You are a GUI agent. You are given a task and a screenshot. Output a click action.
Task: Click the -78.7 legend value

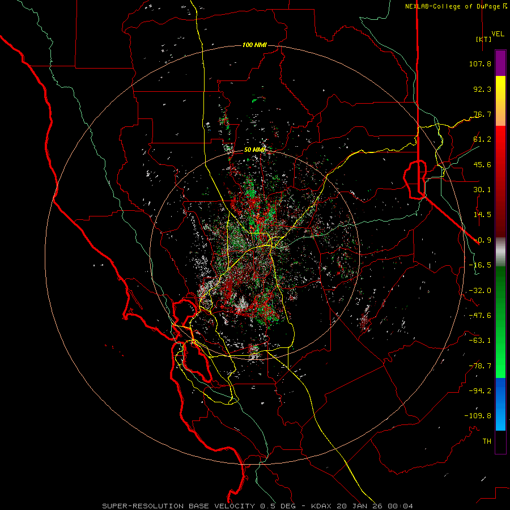coord(480,366)
